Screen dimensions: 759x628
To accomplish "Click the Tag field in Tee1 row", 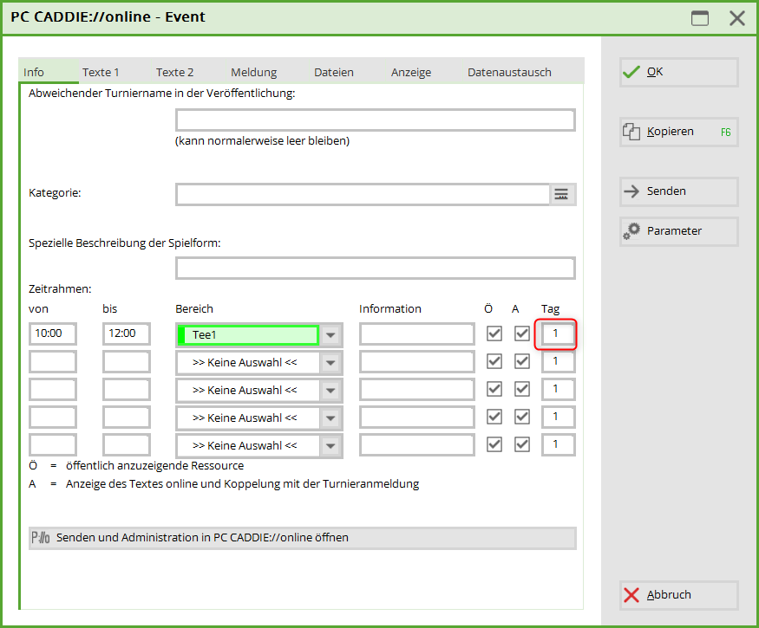I will [558, 333].
